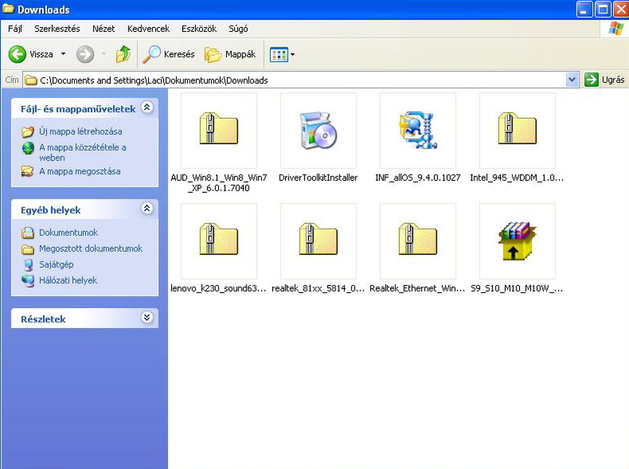The image size is (629, 469).
Task: Expand the address bar dropdown
Action: [572, 80]
